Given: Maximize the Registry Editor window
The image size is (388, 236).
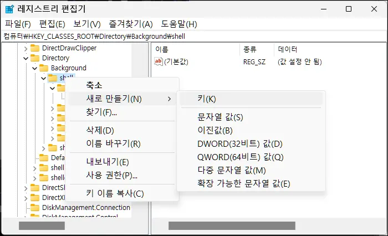Looking at the screenshot, I should coord(349,9).
